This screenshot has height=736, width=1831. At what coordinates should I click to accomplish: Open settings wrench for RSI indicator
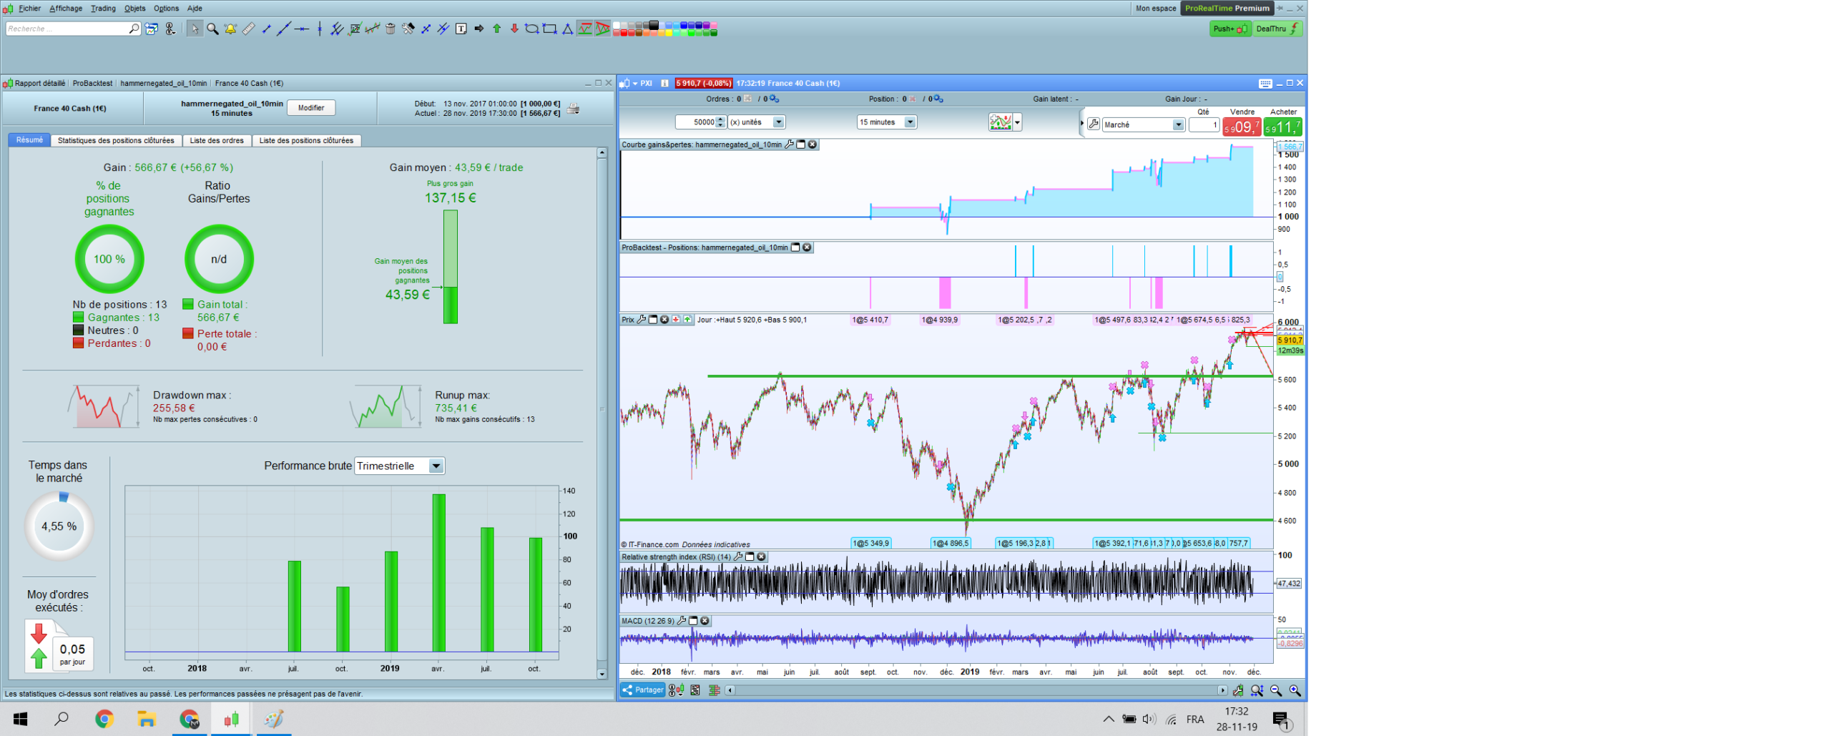tap(738, 556)
